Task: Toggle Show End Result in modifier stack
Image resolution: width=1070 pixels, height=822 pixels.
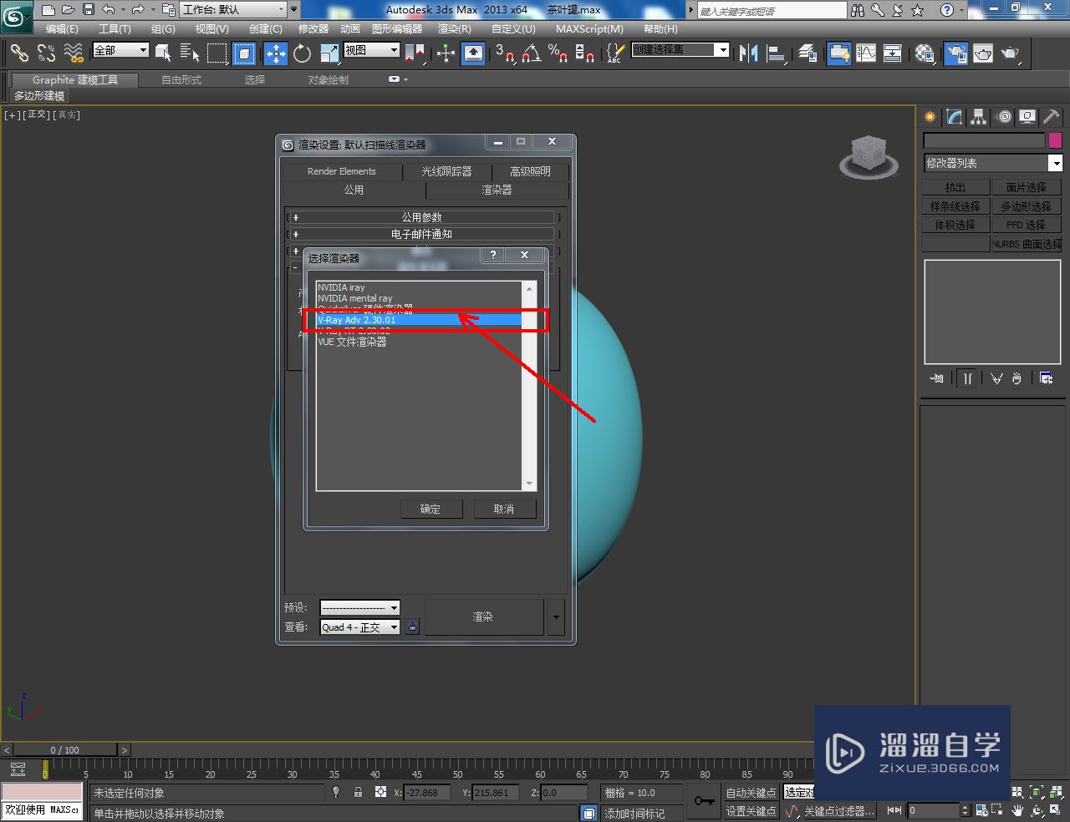Action: [967, 378]
